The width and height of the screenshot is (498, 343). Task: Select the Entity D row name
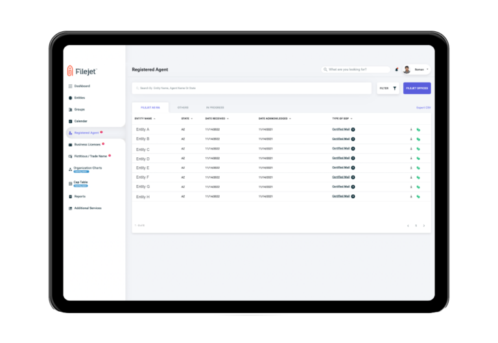click(x=143, y=159)
